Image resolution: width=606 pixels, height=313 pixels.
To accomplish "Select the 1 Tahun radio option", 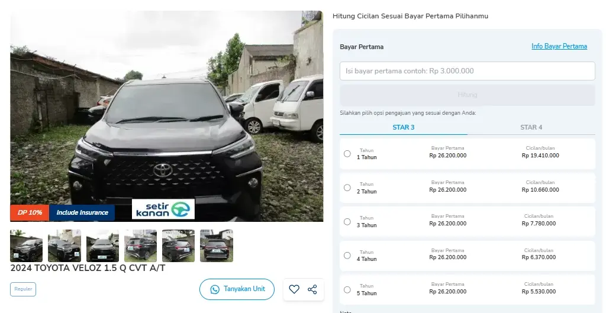I will [x=347, y=154].
